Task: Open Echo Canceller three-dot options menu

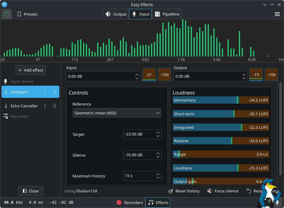Action: (45, 106)
